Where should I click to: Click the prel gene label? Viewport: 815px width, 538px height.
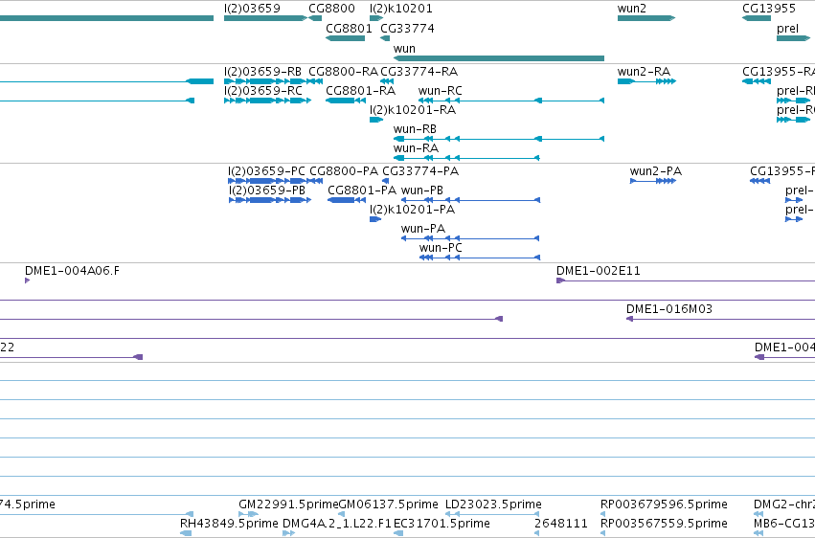coord(787,29)
